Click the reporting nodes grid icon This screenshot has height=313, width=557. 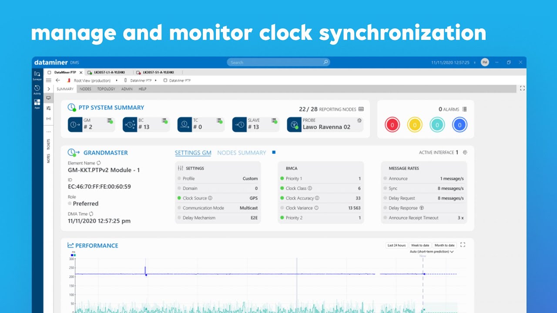pos(362,109)
